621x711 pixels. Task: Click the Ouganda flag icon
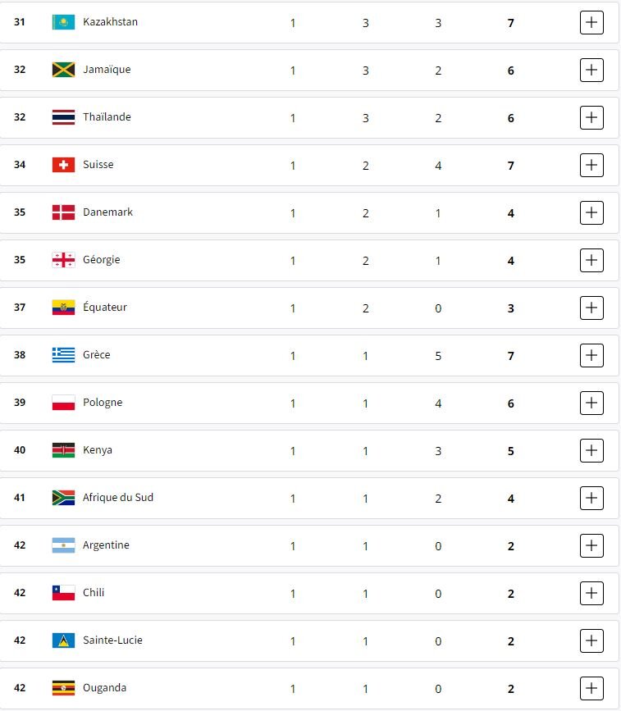pos(63,688)
